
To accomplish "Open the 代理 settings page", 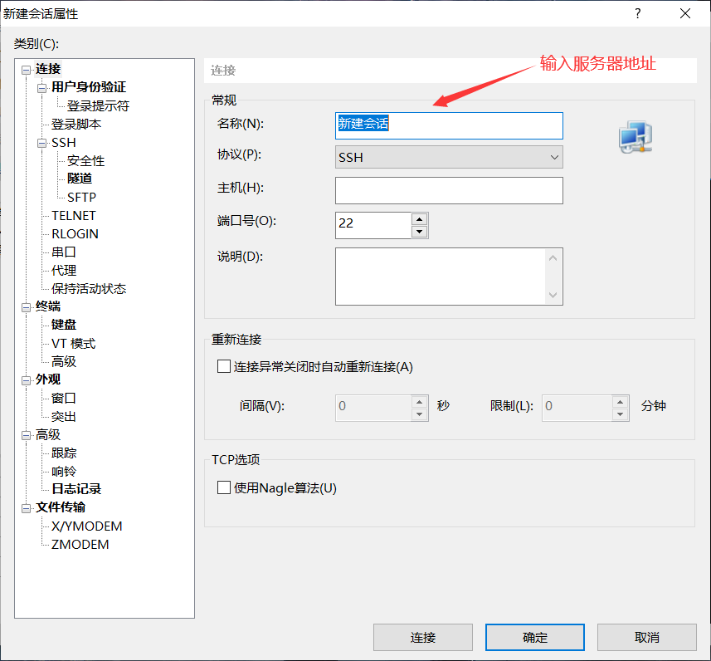I will (x=62, y=270).
